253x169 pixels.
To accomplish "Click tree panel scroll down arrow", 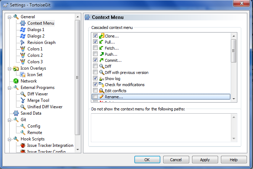I will tap(78, 150).
